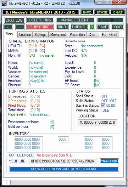Click the left inventory slots box
128x187 pixels.
(28, 144)
